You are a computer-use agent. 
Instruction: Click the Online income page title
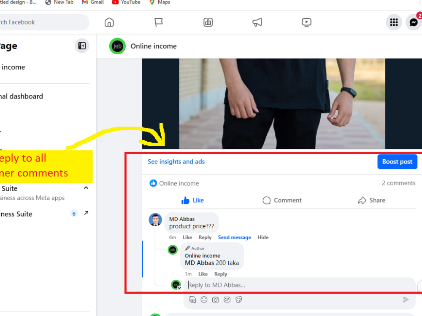point(154,46)
